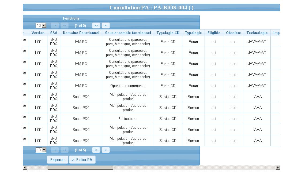Click the horizontal scrollbar thumb
The width and height of the screenshot is (305, 173).
point(80,168)
